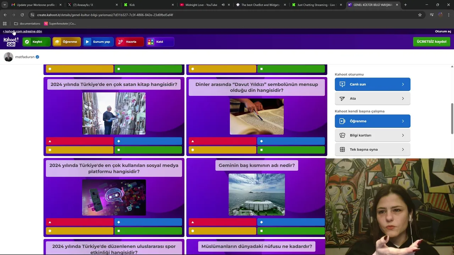Viewport: 454px width, 255px height.
Task: Select yellow circle answer on kitap question
Action: tap(80, 150)
